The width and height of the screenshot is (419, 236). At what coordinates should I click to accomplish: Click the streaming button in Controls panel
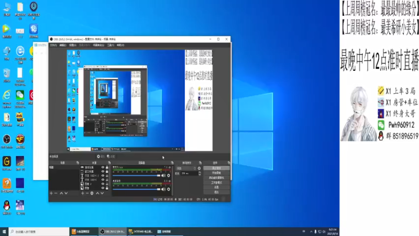click(x=216, y=168)
